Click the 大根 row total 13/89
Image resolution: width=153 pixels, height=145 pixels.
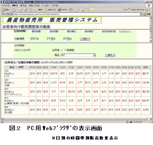point(146,82)
